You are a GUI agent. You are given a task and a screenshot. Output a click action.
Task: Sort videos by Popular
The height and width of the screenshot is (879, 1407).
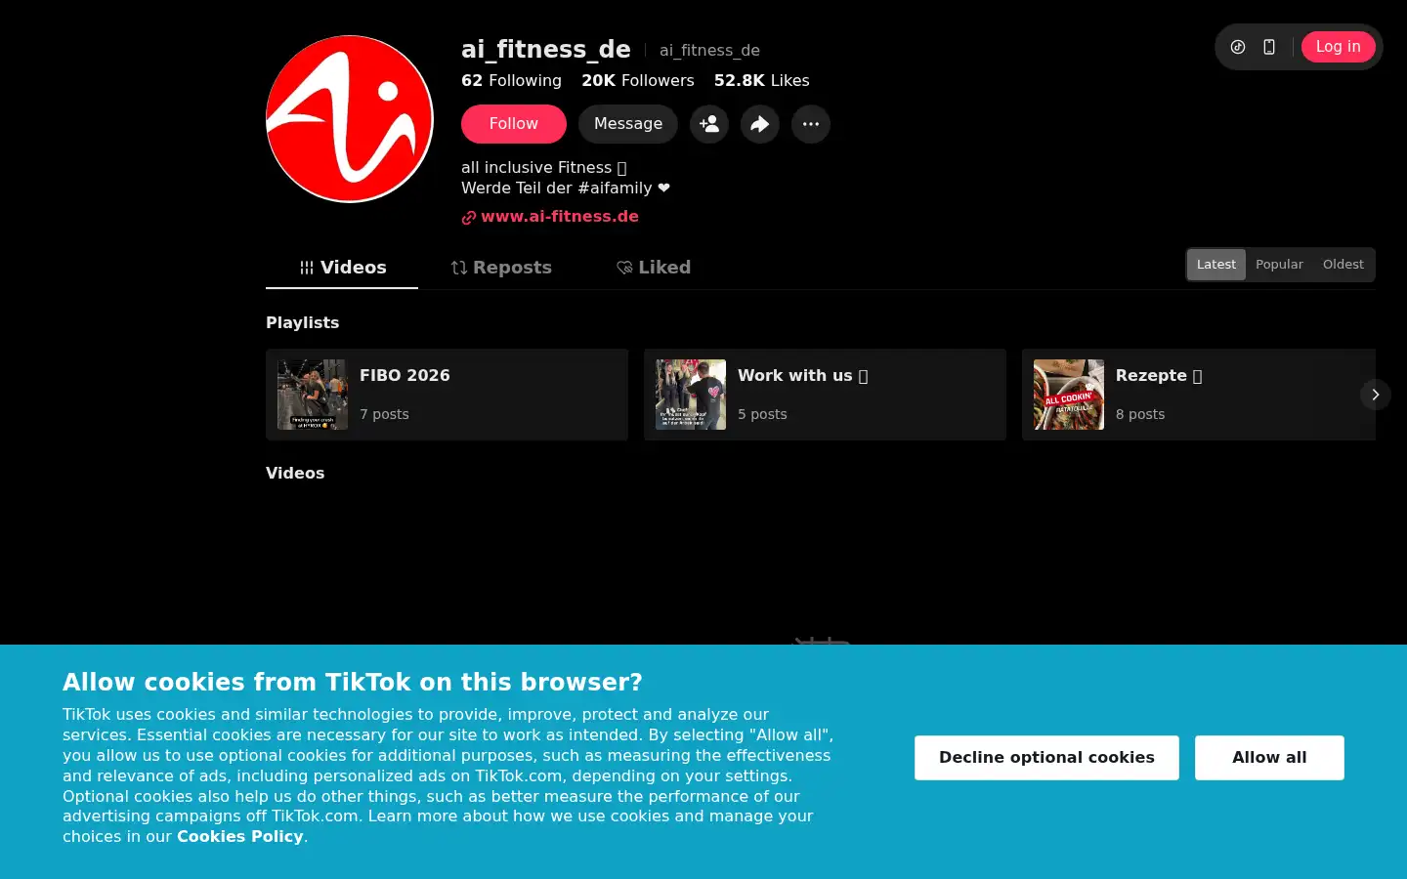point(1279,265)
